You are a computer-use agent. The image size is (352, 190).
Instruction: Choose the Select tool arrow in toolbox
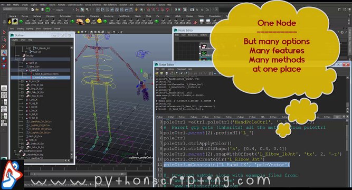pyautogui.click(x=4, y=32)
